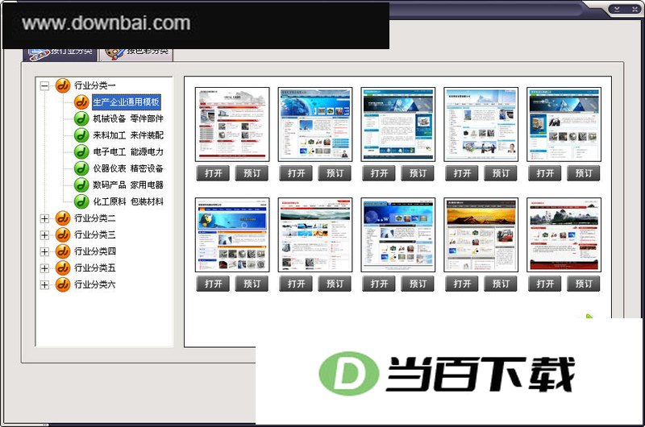The width and height of the screenshot is (645, 427).
Task: Click 预订 under fifth top-row template
Action: click(x=583, y=173)
